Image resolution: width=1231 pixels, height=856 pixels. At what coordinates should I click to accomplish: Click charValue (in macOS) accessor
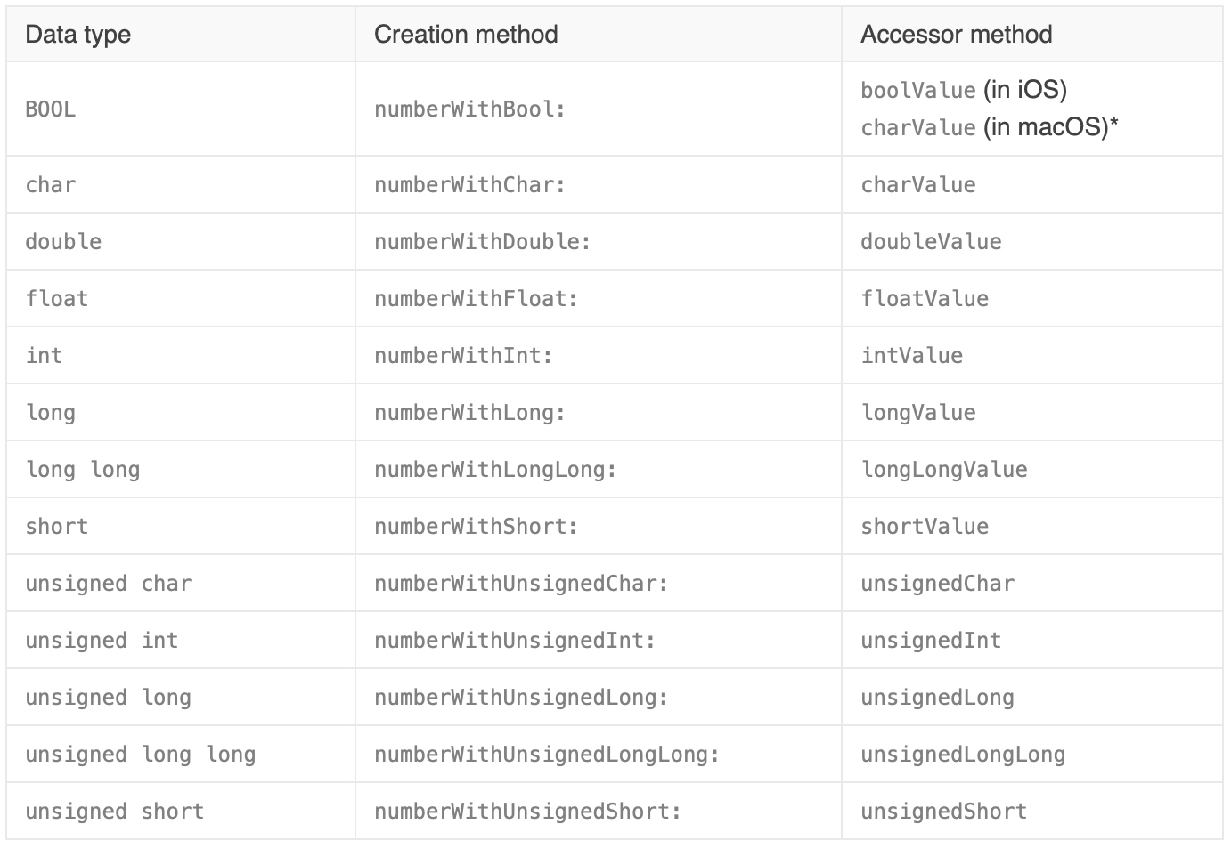[x=917, y=128]
